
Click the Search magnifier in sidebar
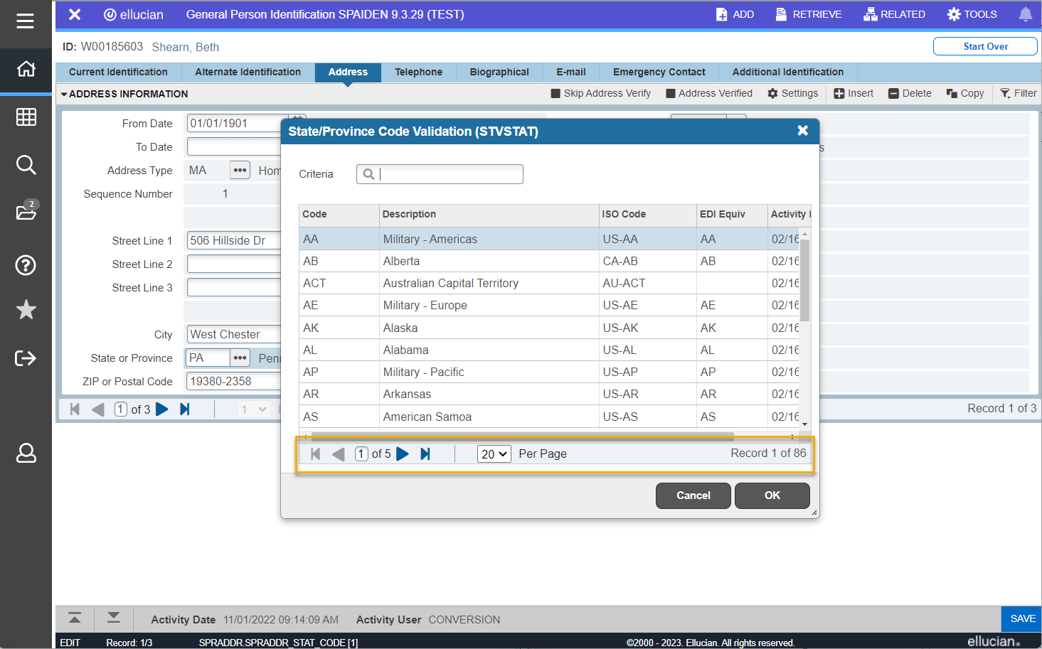tap(26, 165)
